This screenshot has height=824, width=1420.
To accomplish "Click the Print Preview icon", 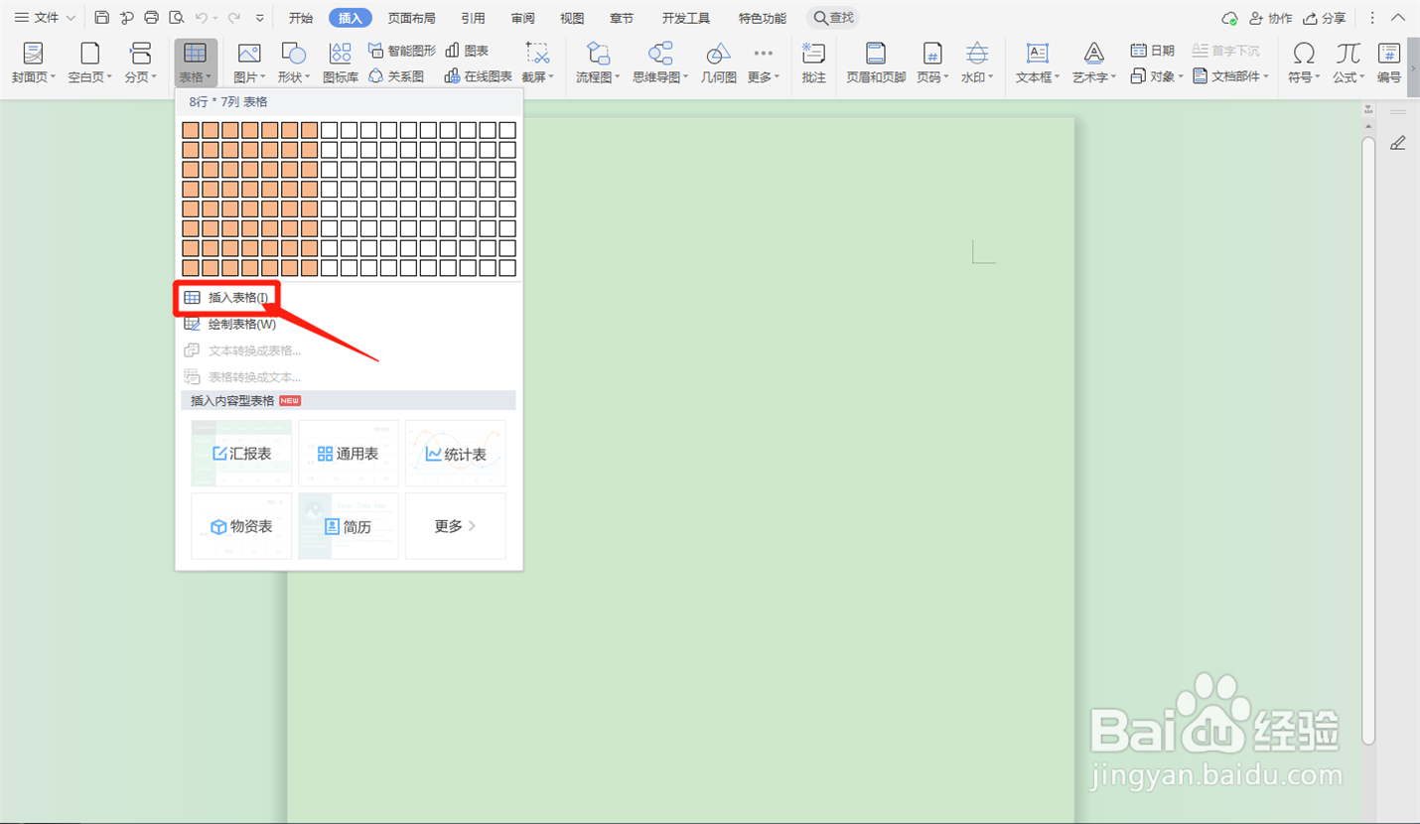I will [x=176, y=18].
